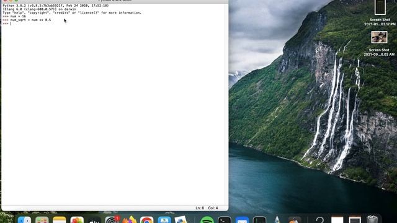Click the 'Col: 4' status bar entry
397x223 pixels.
click(213, 208)
